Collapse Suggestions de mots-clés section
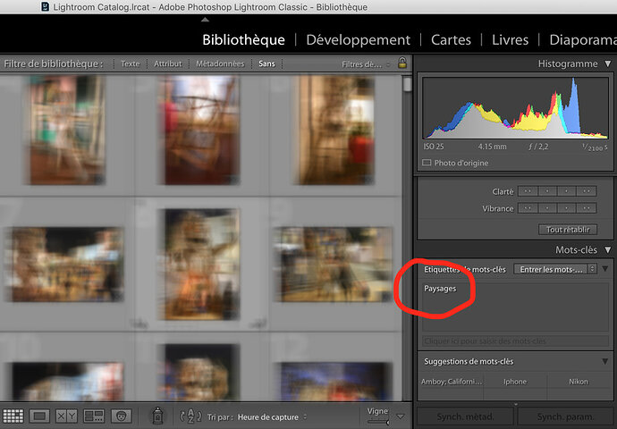 [x=605, y=361]
